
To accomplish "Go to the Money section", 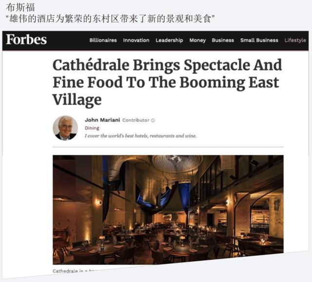I will (x=197, y=40).
